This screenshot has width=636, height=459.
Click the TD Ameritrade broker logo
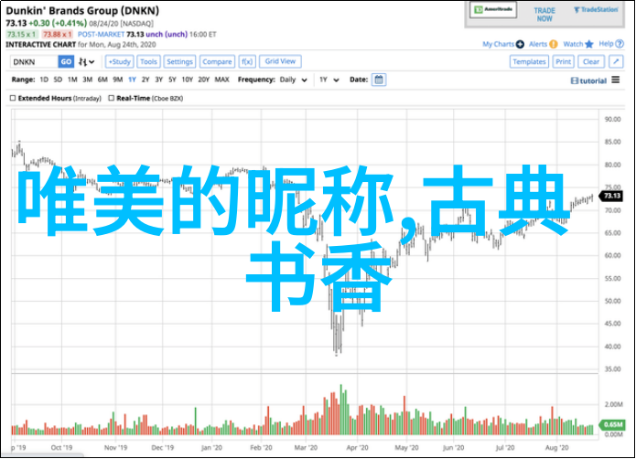click(493, 10)
